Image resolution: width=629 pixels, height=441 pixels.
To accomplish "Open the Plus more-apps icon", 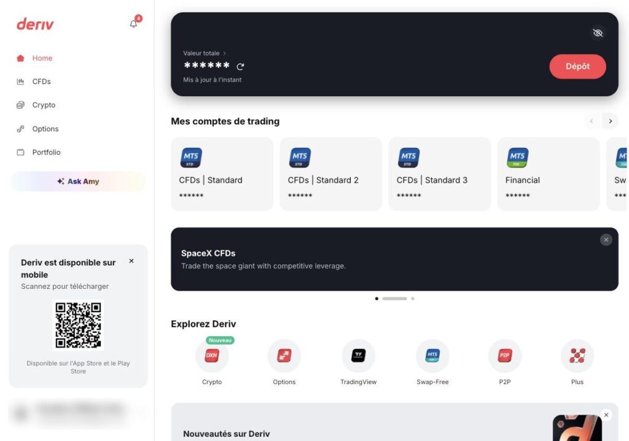I will pyautogui.click(x=577, y=356).
